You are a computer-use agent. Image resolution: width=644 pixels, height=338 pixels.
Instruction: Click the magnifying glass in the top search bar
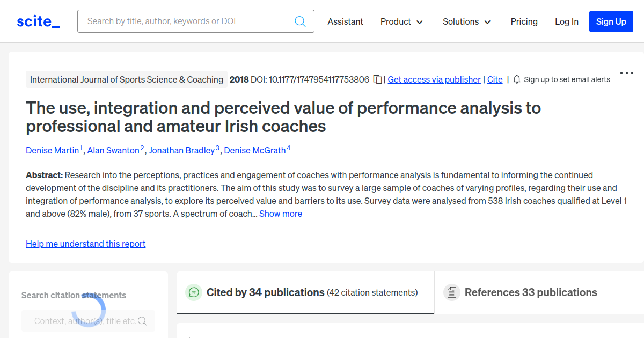point(299,21)
